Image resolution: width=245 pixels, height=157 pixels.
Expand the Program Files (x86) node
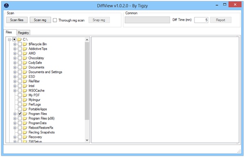pos(15,119)
